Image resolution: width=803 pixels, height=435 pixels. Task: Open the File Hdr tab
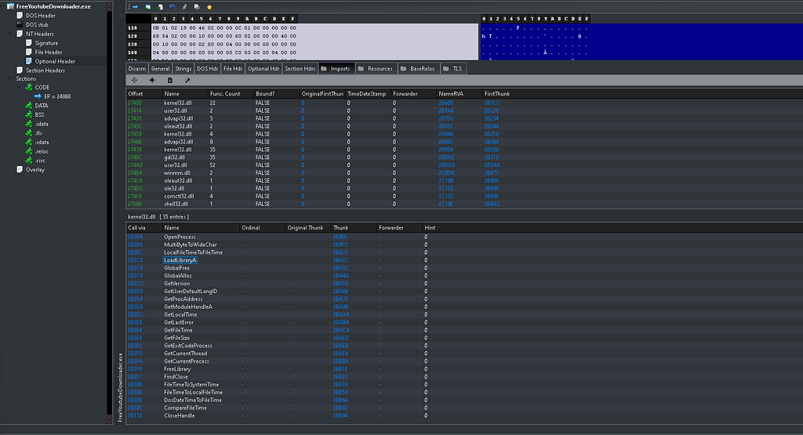233,68
